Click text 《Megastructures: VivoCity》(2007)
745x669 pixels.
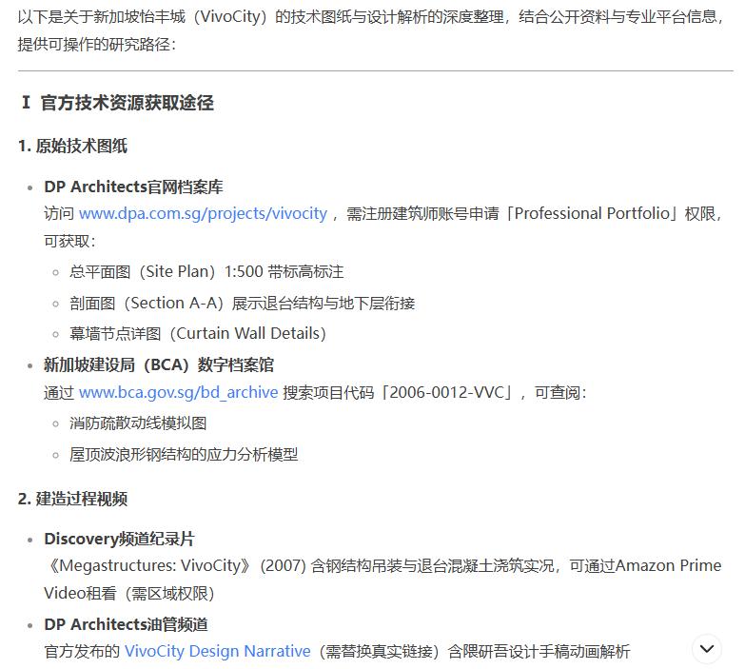[x=175, y=565]
